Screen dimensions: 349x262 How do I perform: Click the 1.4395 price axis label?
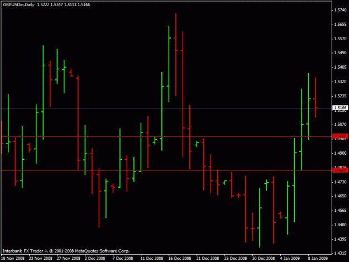[x=341, y=239]
